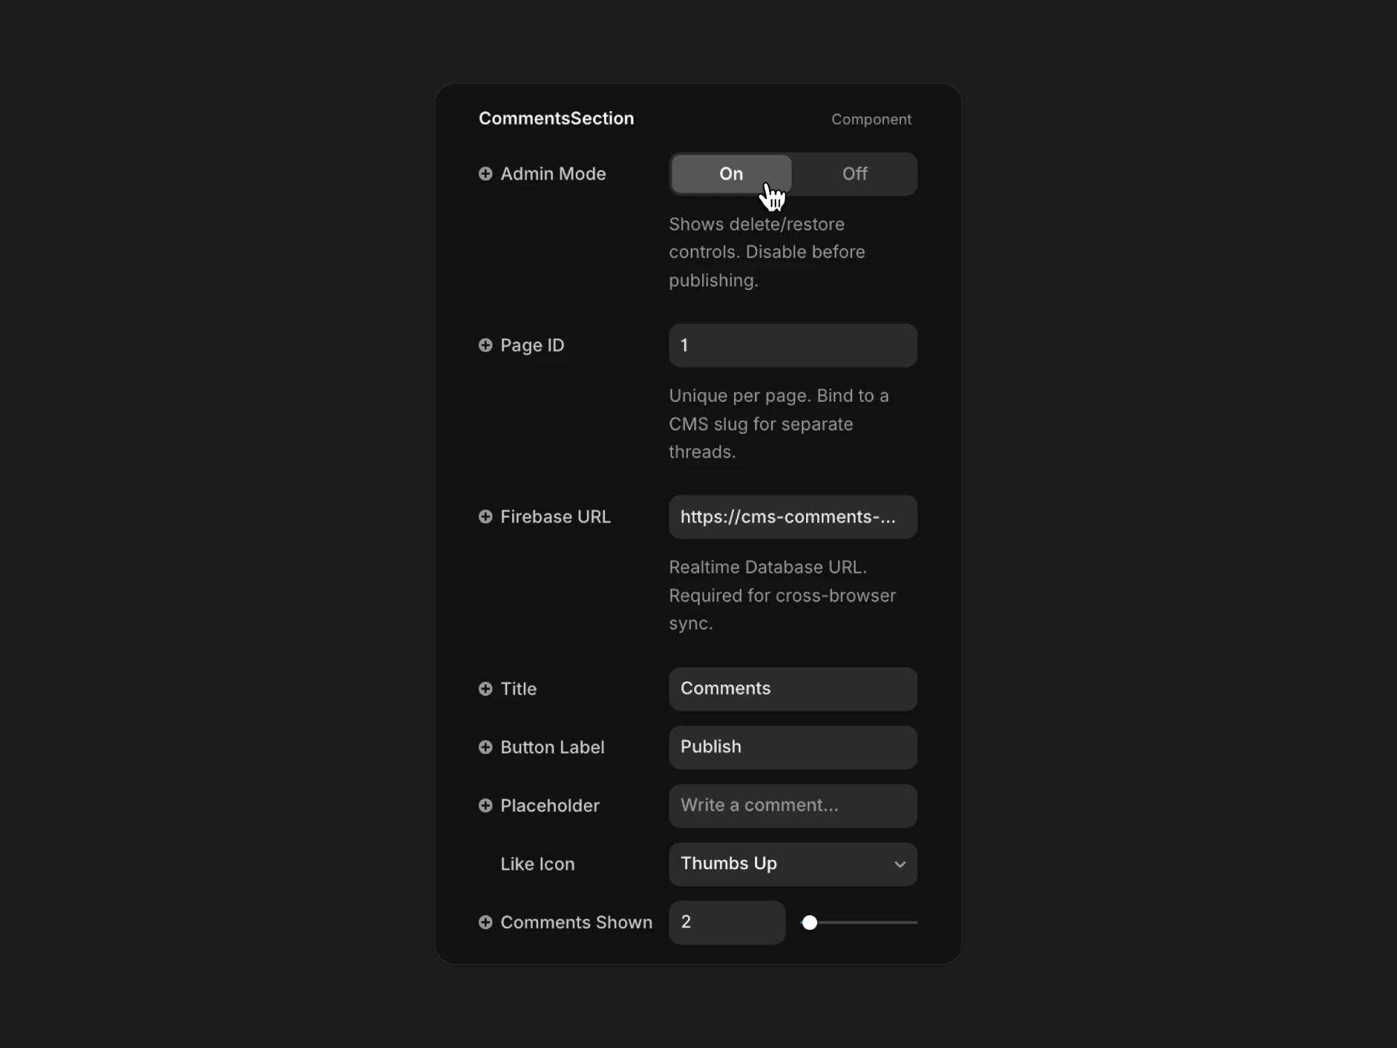Toggle Admin Mode segmented control

[793, 174]
